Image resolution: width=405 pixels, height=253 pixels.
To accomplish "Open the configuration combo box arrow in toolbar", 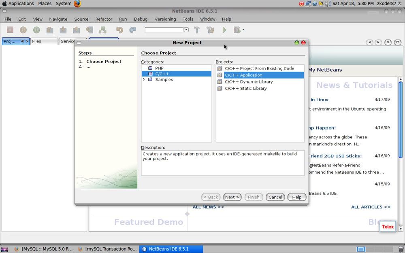I will (186, 30).
